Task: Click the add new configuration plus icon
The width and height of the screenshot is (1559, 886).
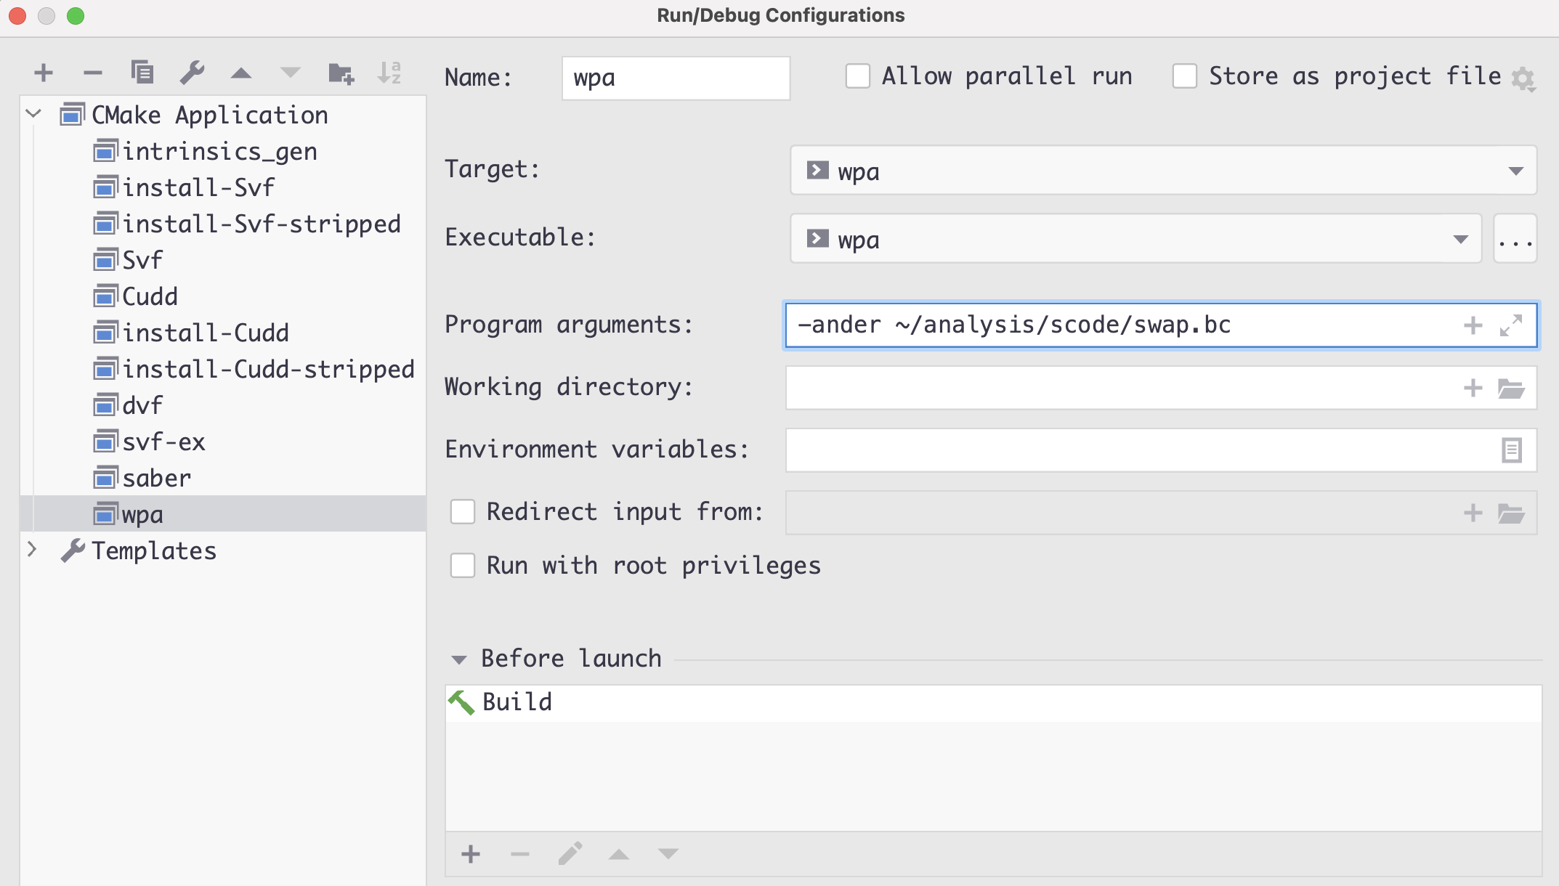Action: pos(44,73)
